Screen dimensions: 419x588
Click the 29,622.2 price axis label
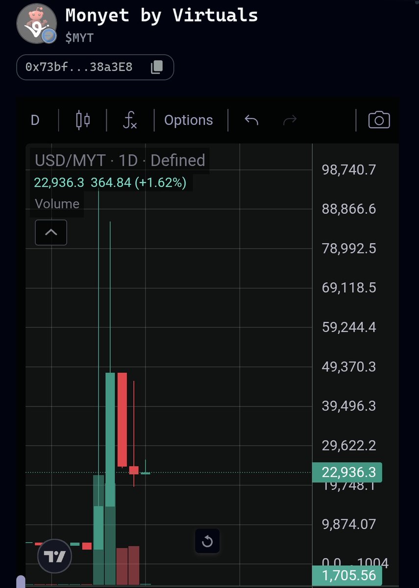coord(349,445)
